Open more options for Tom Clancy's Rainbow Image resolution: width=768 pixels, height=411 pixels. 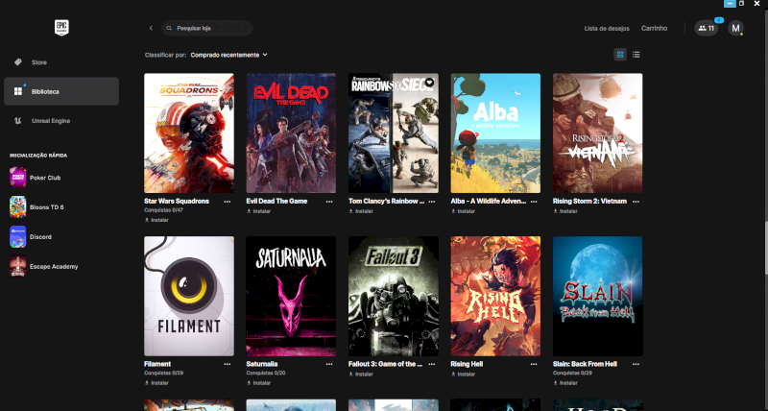coord(431,202)
